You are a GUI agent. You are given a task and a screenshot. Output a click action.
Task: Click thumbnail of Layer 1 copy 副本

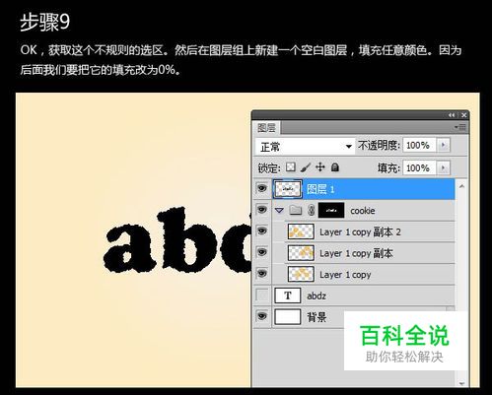301,253
